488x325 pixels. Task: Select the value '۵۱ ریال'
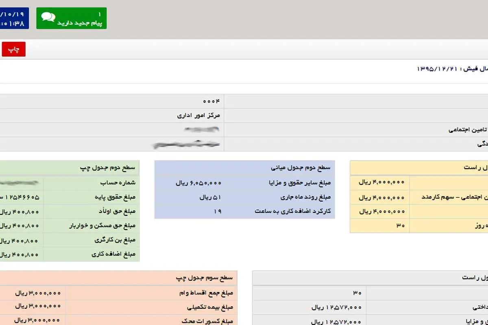point(210,197)
